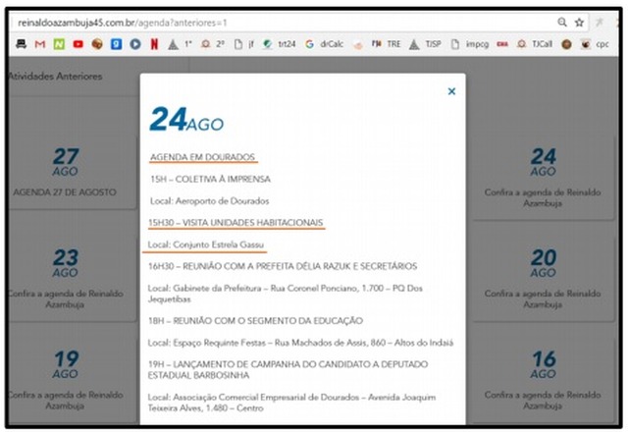Click AGENDA EM DOURADOS text
628x433 pixels.
coord(203,157)
